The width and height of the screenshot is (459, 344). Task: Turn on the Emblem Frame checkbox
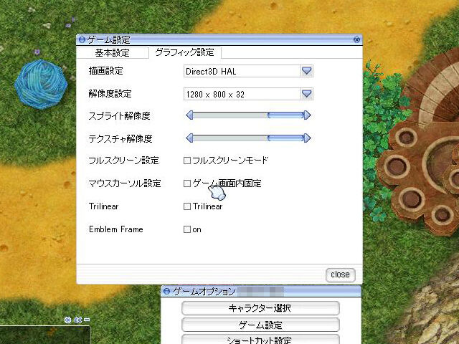[187, 229]
